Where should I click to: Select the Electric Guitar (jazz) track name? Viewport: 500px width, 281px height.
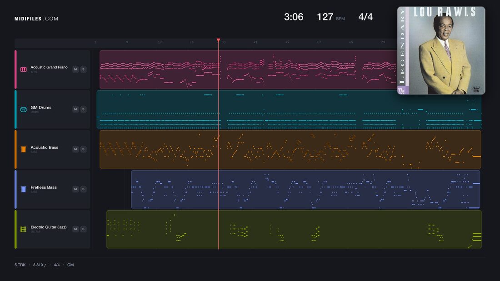coord(49,227)
